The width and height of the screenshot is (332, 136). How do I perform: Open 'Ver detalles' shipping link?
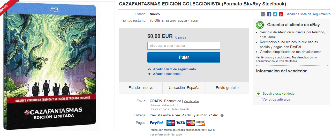[x=192, y=101]
